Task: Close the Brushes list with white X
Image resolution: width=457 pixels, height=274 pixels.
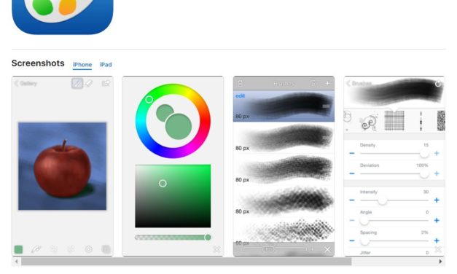Action: coord(327,249)
